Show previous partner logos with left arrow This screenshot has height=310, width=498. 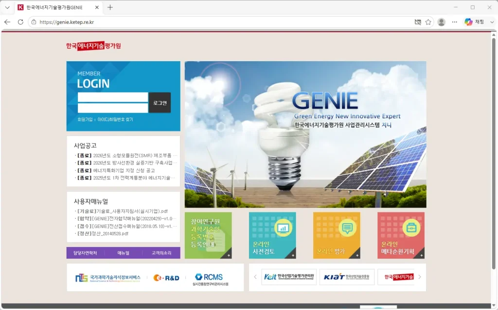click(255, 277)
